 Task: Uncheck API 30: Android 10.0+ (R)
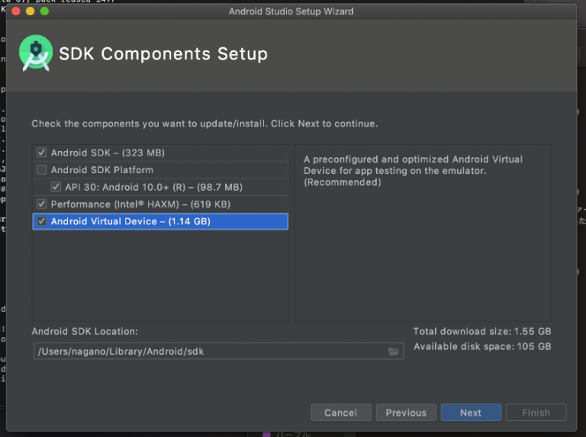pyautogui.click(x=56, y=187)
